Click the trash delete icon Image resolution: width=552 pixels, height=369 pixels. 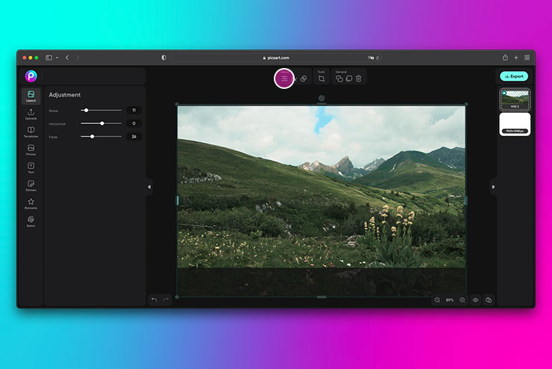tap(358, 78)
